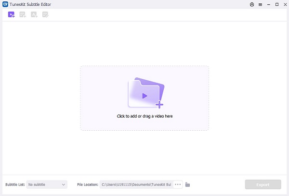Viewport: 289px width, 196px height.
Task: Click the three-dots browse button for file location
Action: [178, 184]
